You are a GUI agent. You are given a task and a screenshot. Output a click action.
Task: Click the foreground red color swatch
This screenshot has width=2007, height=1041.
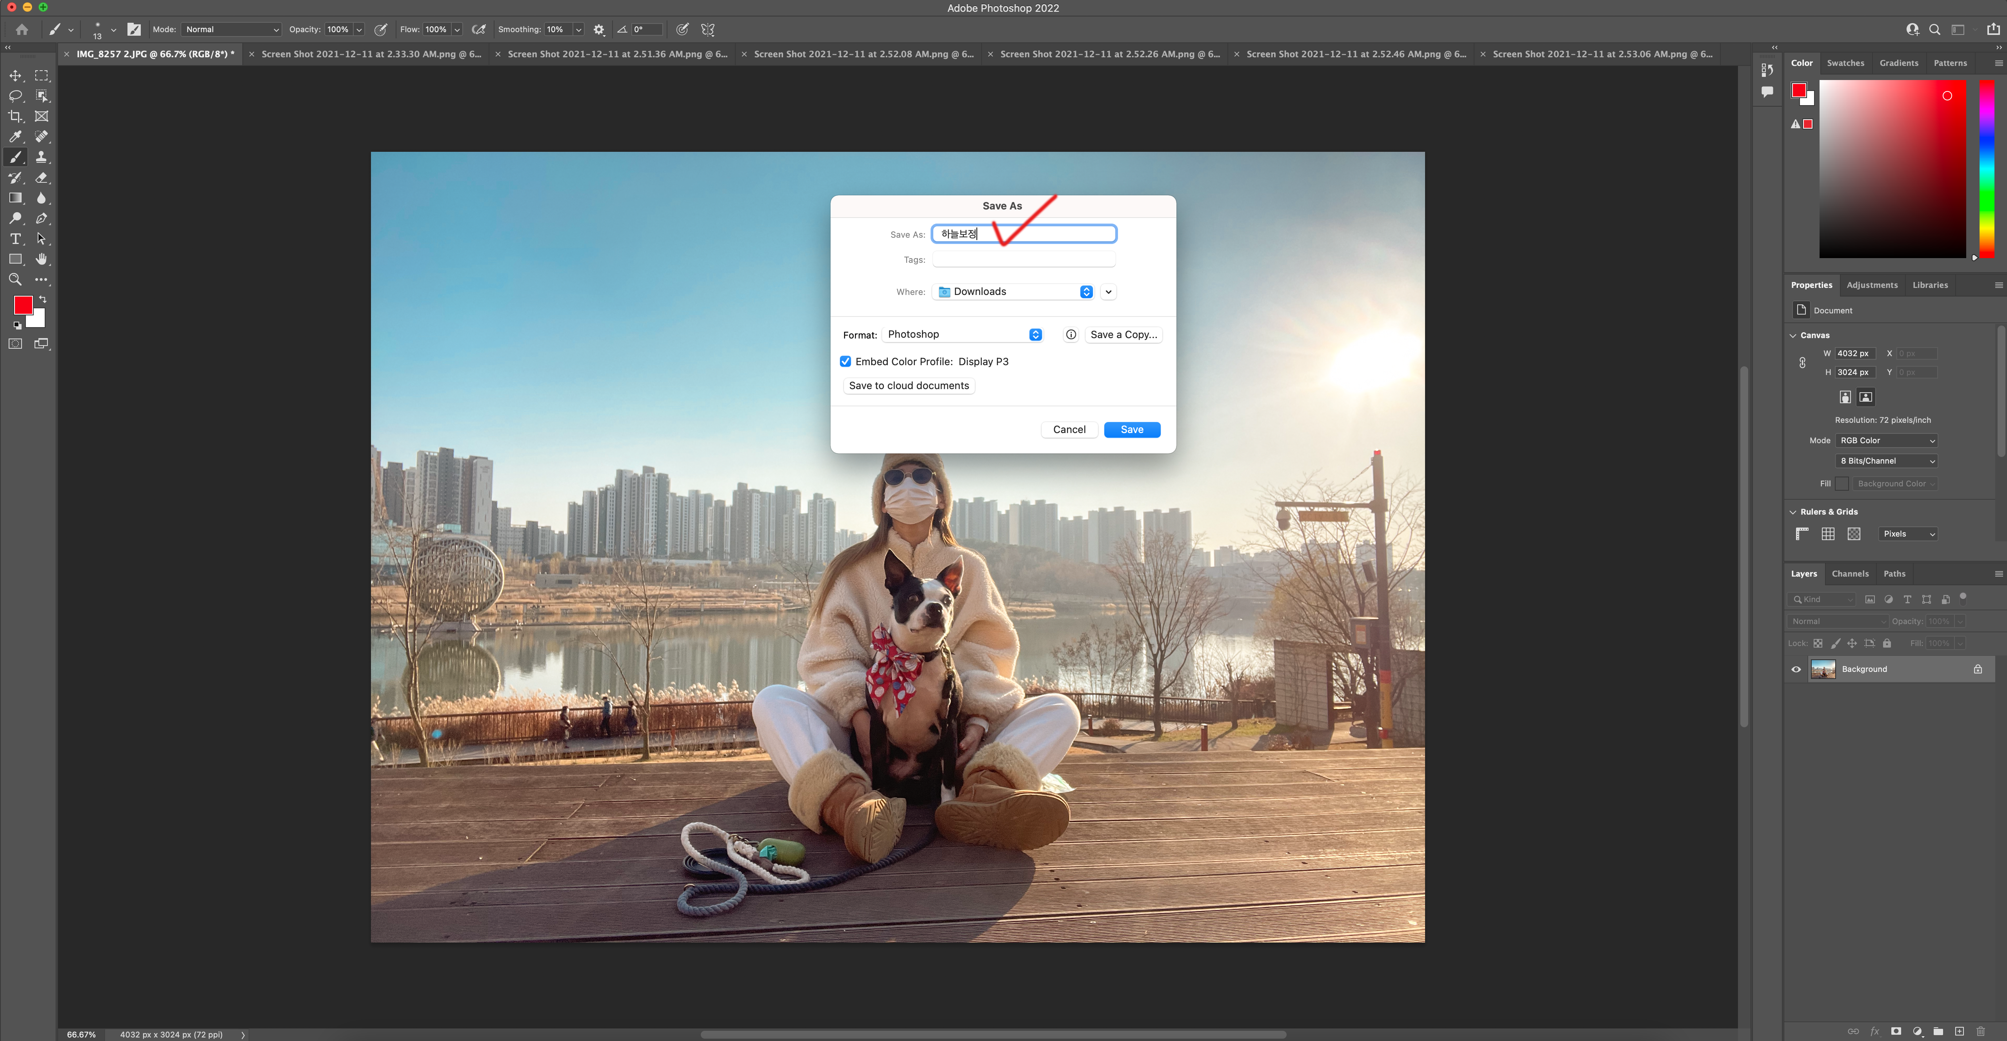coord(23,305)
